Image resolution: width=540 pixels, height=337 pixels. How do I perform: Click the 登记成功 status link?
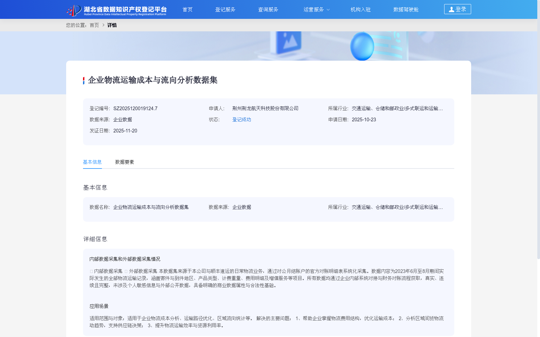pyautogui.click(x=242, y=120)
